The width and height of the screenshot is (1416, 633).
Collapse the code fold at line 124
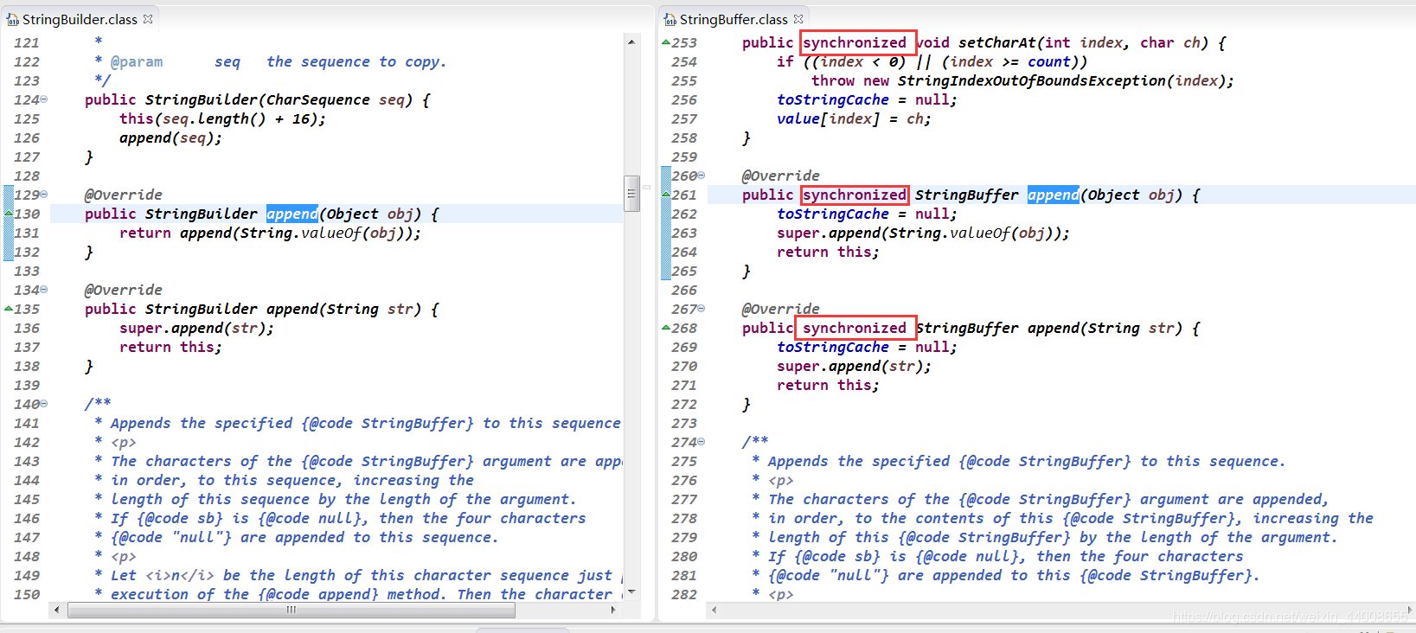point(44,99)
